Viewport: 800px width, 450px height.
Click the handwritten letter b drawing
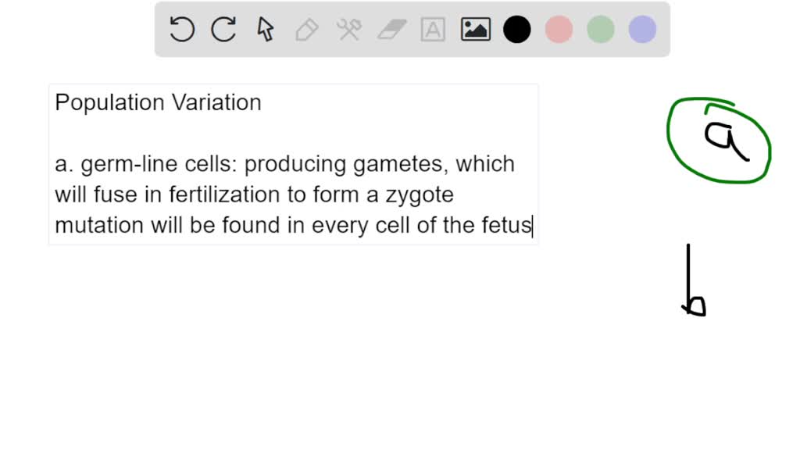[x=694, y=280]
